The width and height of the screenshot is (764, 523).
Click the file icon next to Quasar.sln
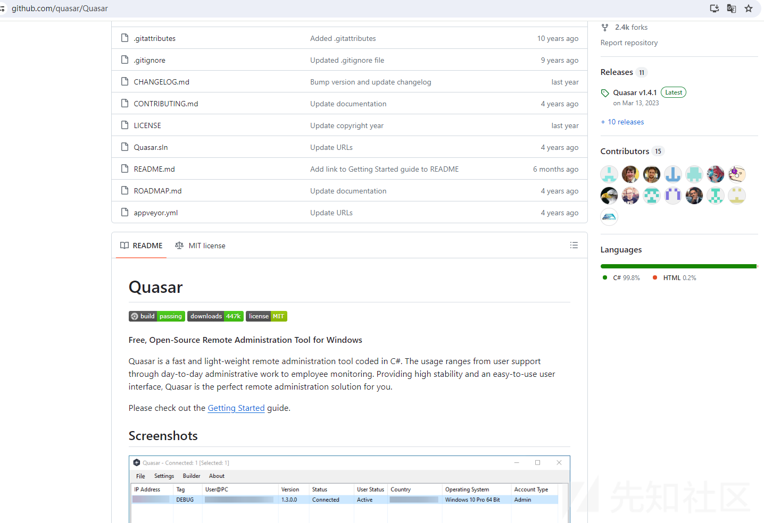click(125, 147)
